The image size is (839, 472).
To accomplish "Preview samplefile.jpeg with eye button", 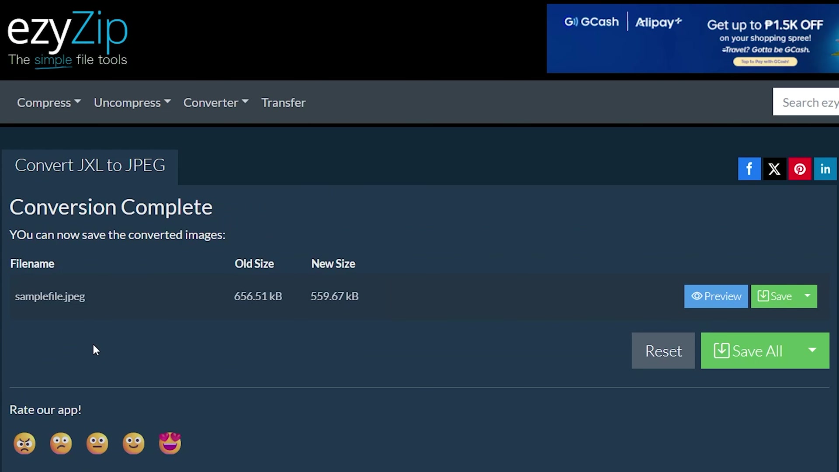I will coord(716,296).
